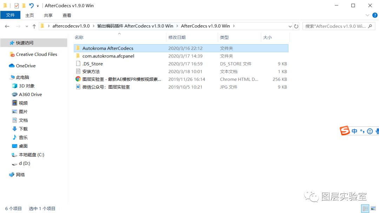This screenshot has height=213, width=379.
Task: Click date 2020/3/18 10:01 cell
Action: (185, 71)
